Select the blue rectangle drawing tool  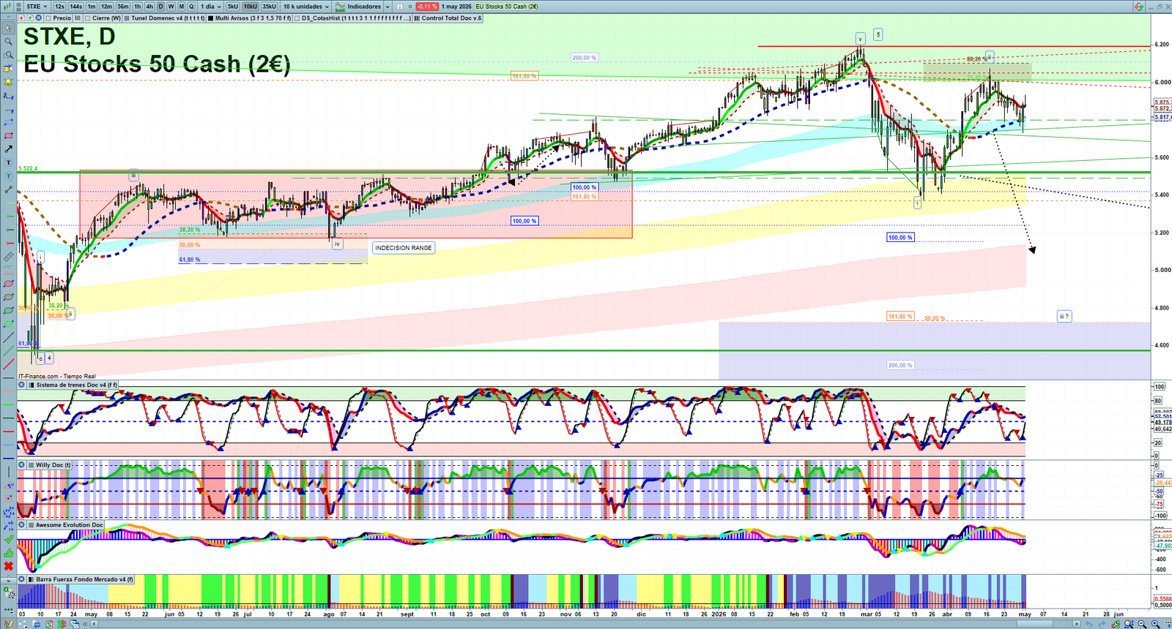[8, 121]
